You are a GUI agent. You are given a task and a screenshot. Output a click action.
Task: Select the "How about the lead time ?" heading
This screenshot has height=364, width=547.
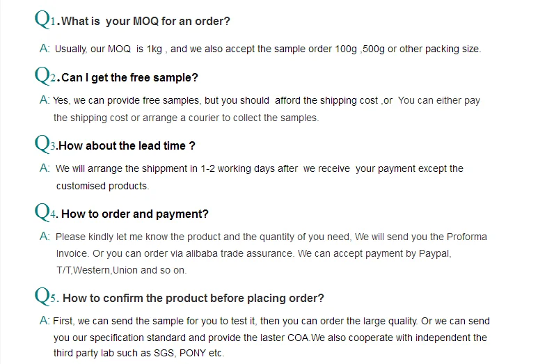pyautogui.click(x=127, y=146)
